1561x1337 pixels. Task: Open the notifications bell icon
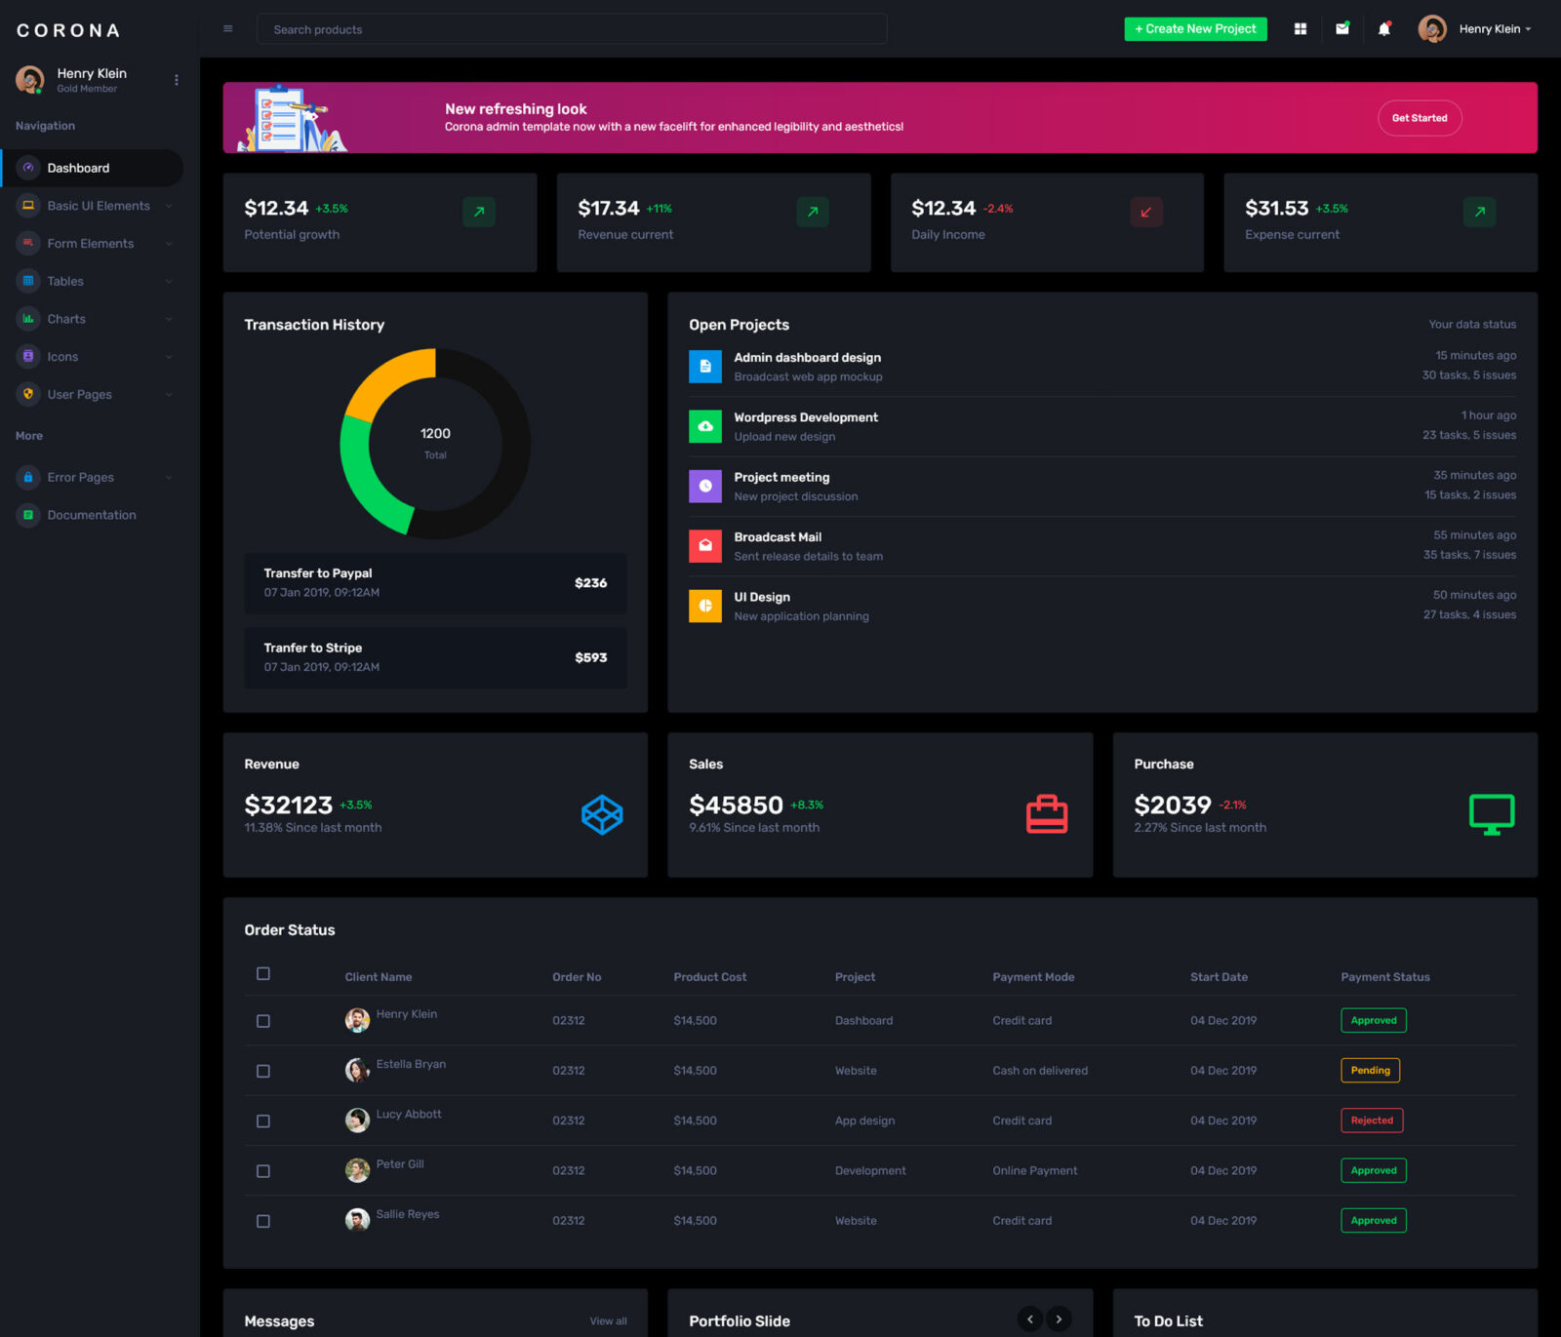point(1382,29)
